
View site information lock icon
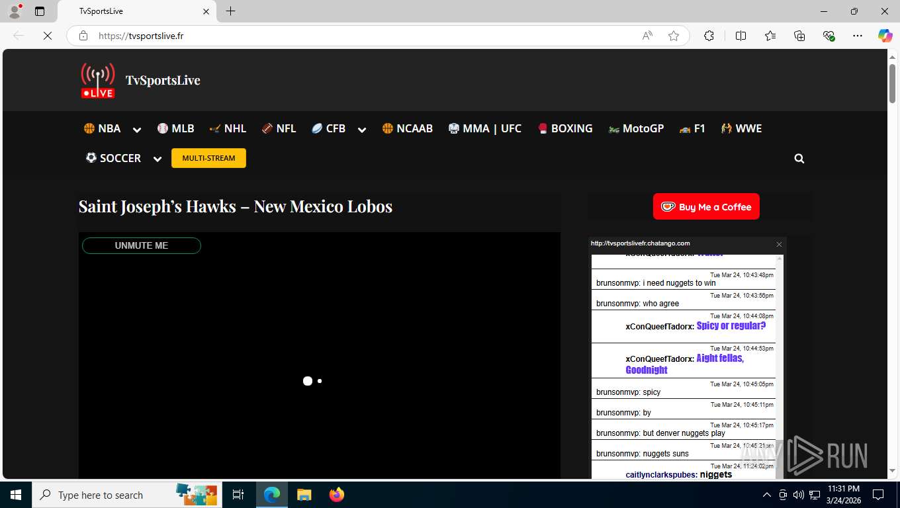pyautogui.click(x=83, y=36)
